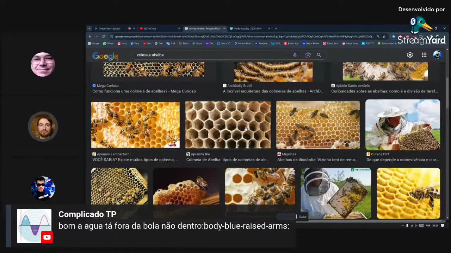Viewport: 451px width, 253px height.
Task: Click the sunglasses participant's avatar
Action: coord(43,189)
